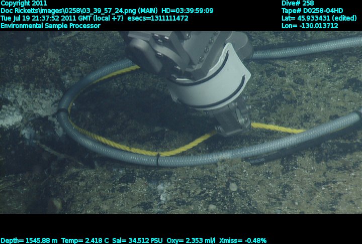Click the 'Depth= 1545.88 m' reading
The image size is (362, 244).
click(x=29, y=240)
